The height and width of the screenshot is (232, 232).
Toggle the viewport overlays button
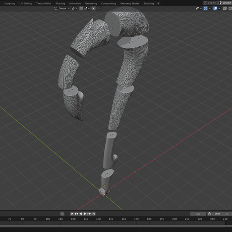[215, 9]
